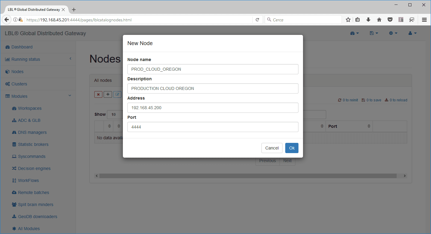Click the URL address bar
Screen dimensions: 431x234
coord(139,20)
